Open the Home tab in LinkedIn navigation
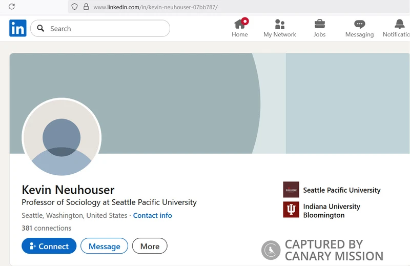Image resolution: width=410 pixels, height=266 pixels. click(x=240, y=28)
